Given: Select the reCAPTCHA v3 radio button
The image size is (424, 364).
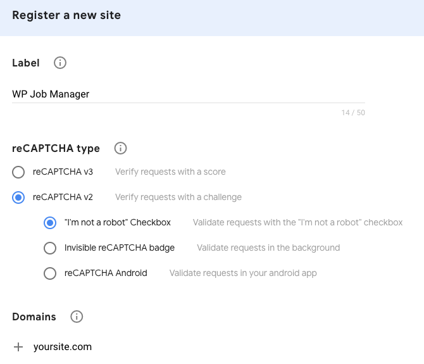Looking at the screenshot, I should (x=18, y=172).
